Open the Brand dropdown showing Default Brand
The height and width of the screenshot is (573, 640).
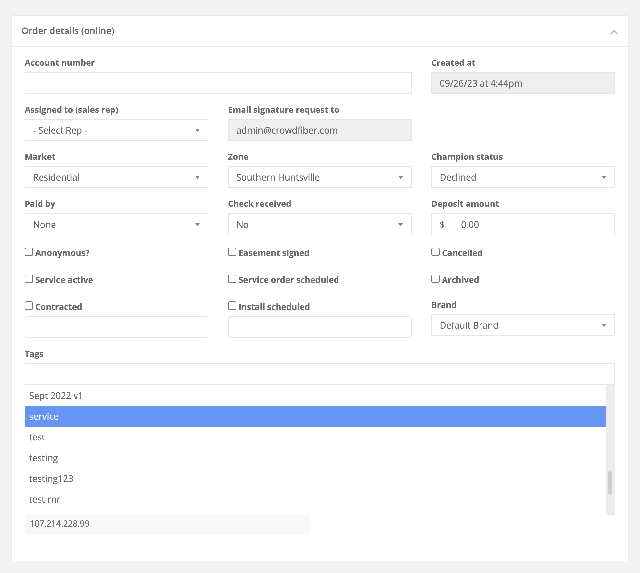point(522,325)
